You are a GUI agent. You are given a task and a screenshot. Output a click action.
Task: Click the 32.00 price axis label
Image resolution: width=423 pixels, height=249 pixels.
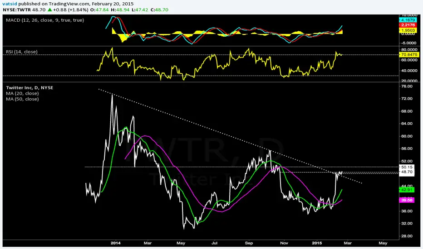click(407, 224)
